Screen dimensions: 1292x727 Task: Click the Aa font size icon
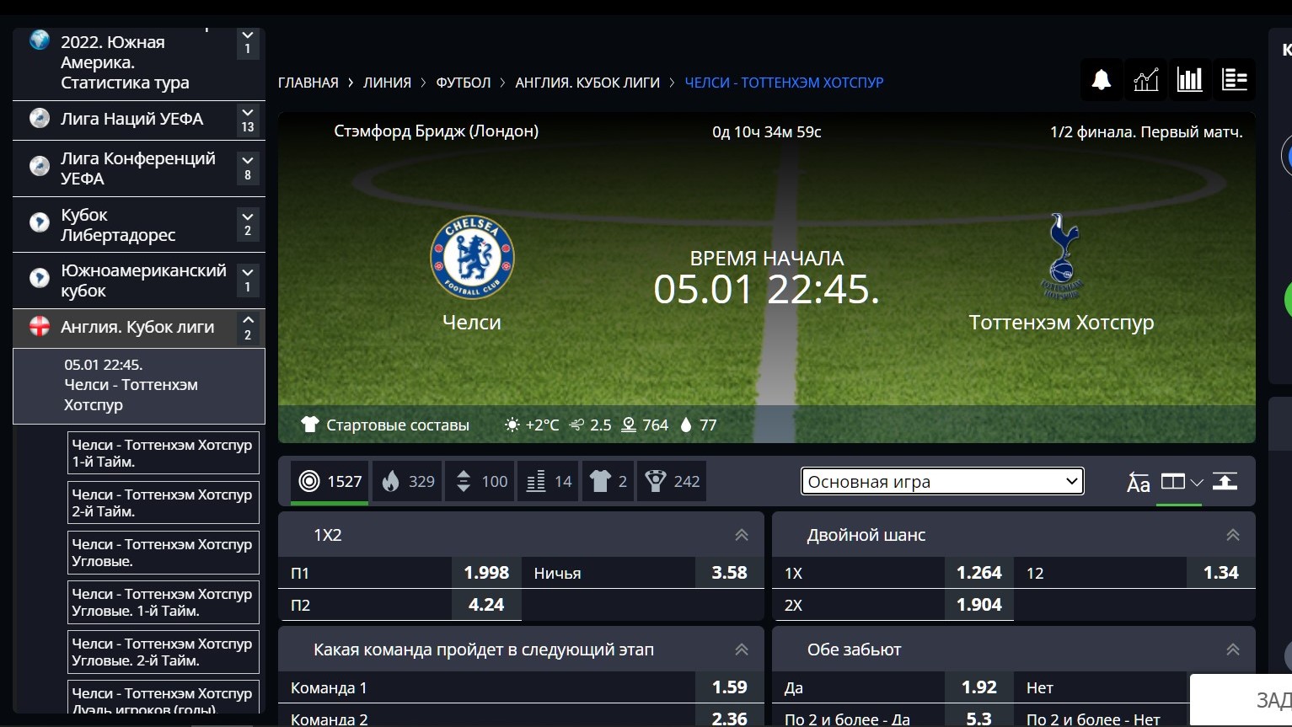coord(1138,482)
